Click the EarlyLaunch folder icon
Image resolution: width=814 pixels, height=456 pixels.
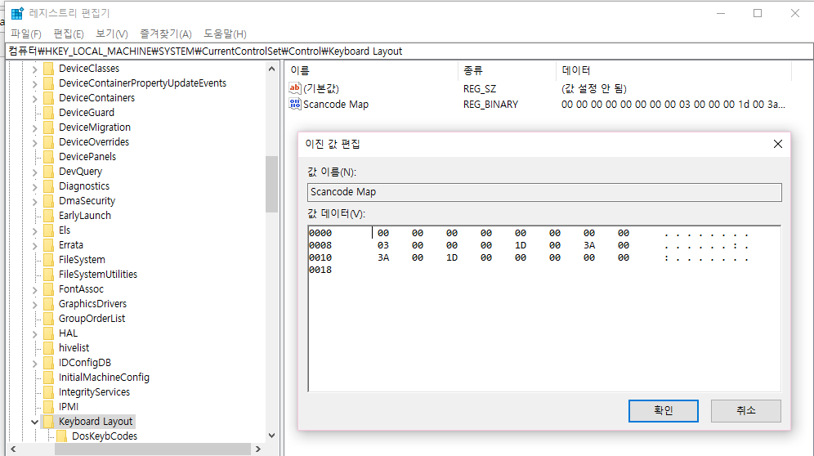[x=49, y=216]
